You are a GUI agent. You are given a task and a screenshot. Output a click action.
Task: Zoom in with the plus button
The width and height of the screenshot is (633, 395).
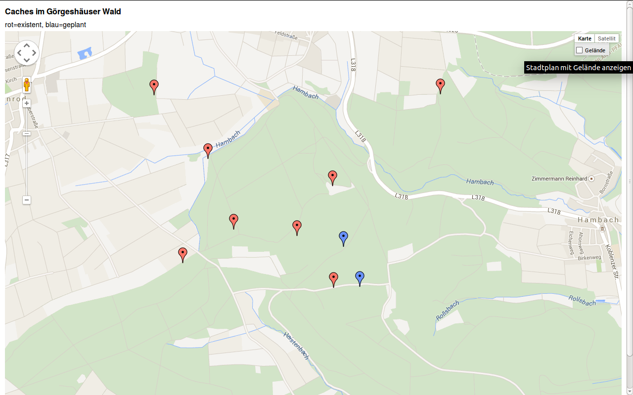click(x=27, y=103)
